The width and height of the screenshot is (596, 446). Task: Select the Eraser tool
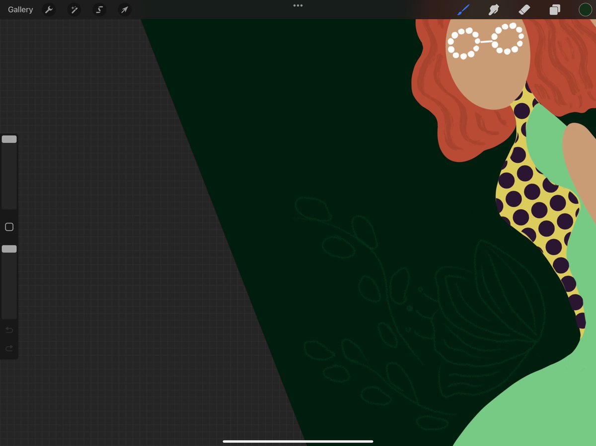point(524,9)
